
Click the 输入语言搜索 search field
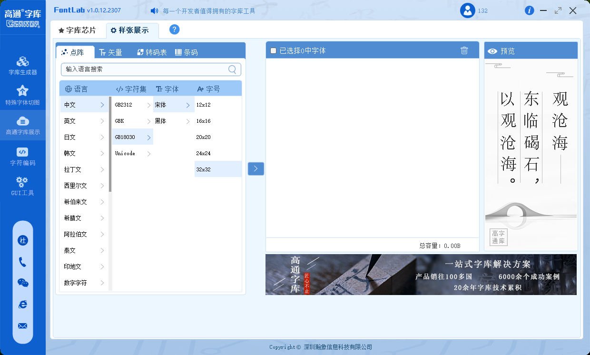[151, 69]
